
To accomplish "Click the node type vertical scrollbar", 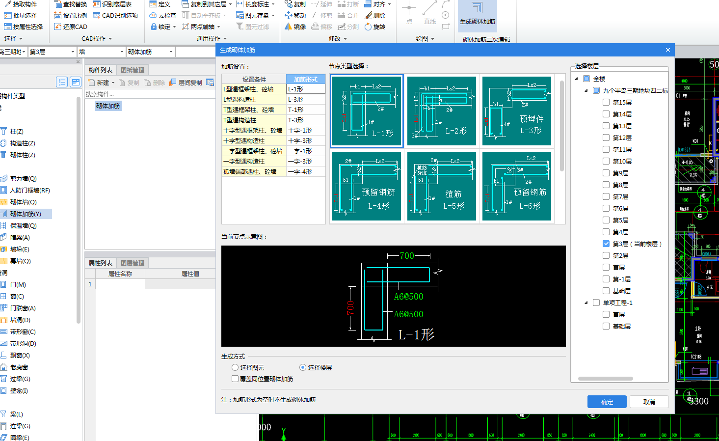I will pyautogui.click(x=561, y=125).
